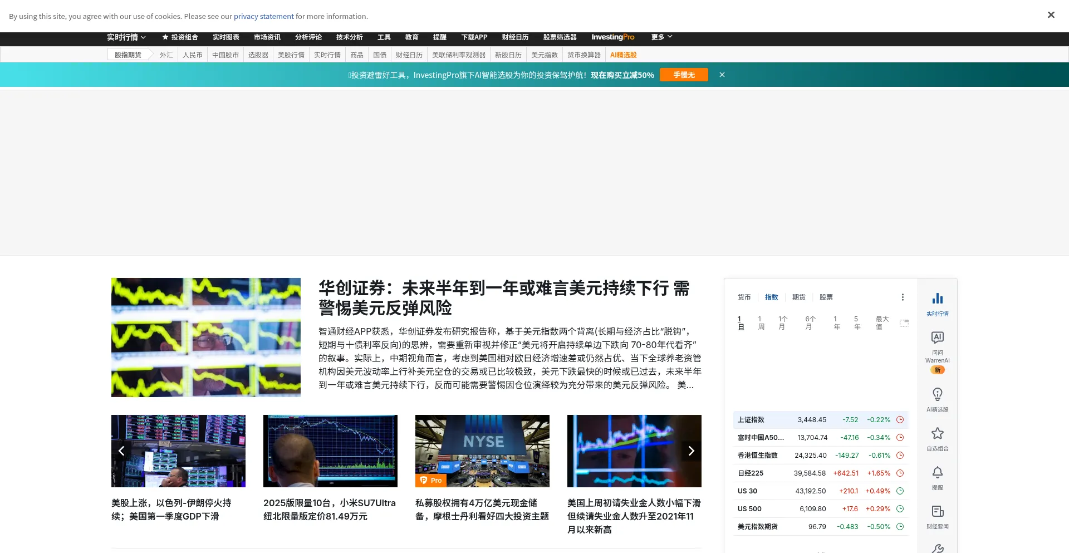Screen dimensions: 1069x553
Task: Open the 小米SU7Ultra article thumbnail
Action: click(330, 451)
